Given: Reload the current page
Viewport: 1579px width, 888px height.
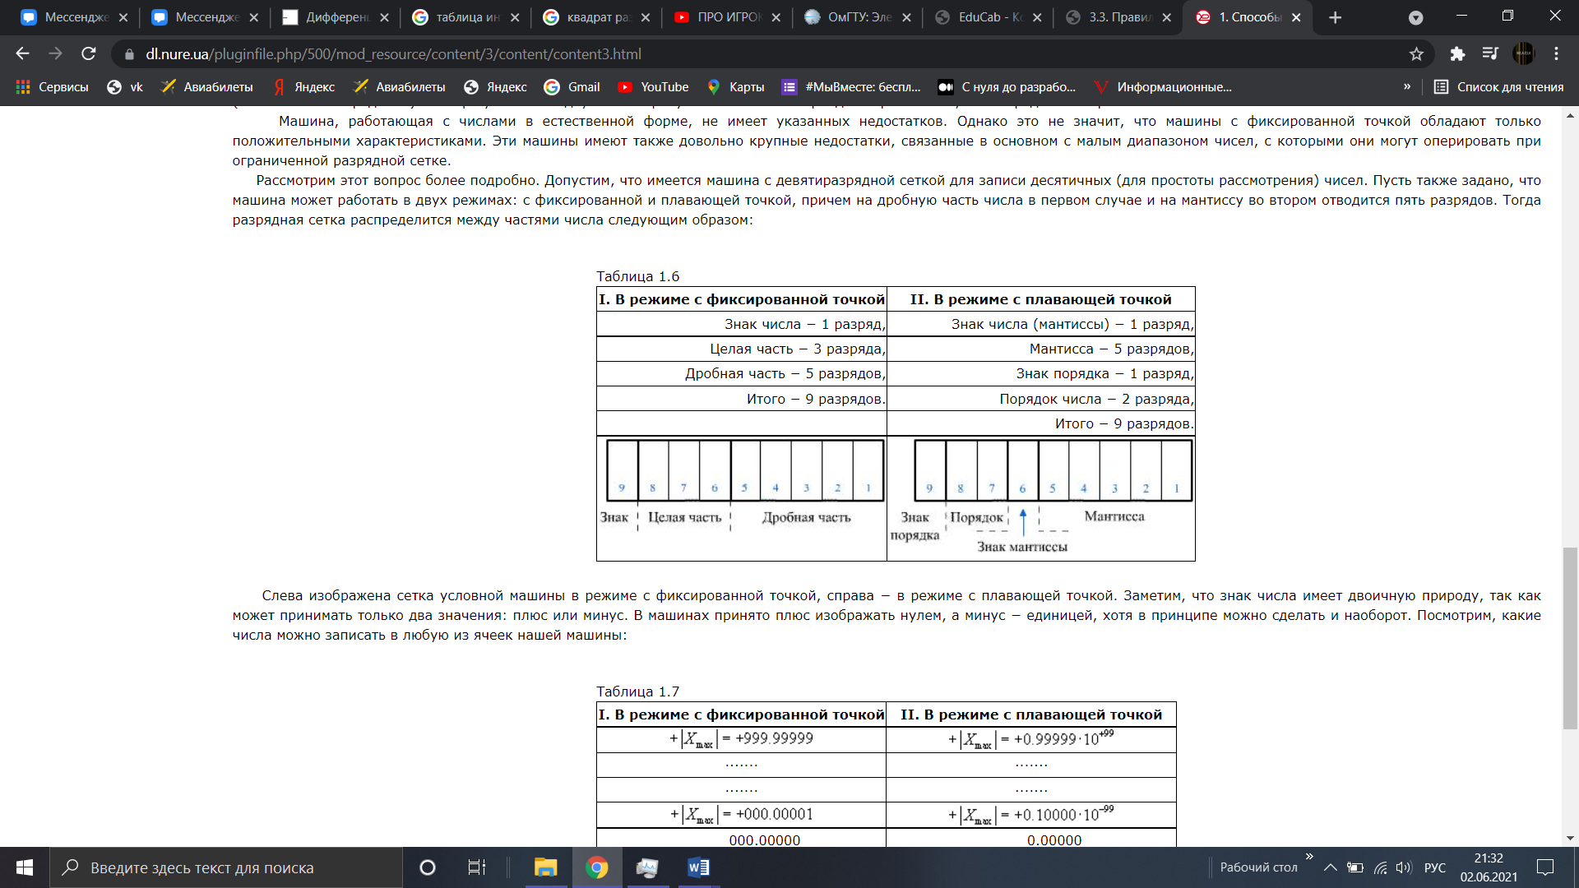Looking at the screenshot, I should tap(89, 53).
